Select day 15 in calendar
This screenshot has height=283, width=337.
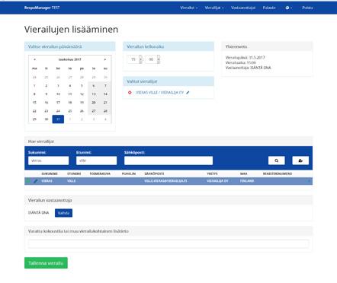34,103
